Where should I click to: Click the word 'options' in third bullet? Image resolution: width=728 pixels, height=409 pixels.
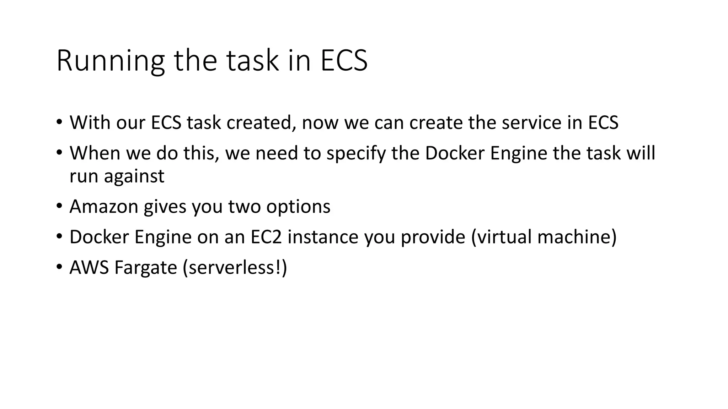298,207
